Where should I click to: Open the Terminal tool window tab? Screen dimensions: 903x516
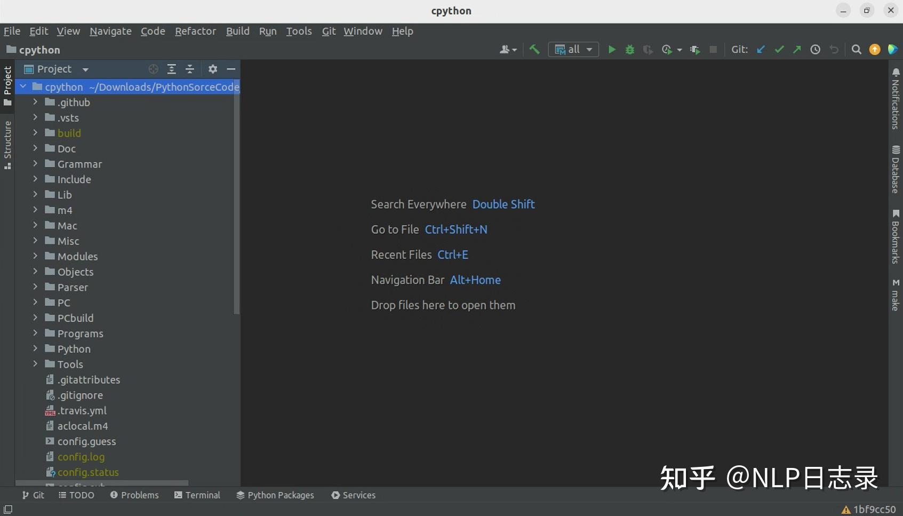coord(197,495)
